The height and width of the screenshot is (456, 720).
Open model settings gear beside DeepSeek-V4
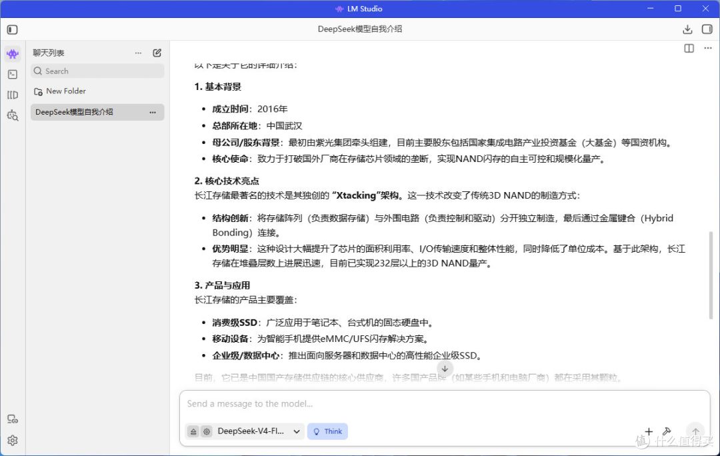207,431
